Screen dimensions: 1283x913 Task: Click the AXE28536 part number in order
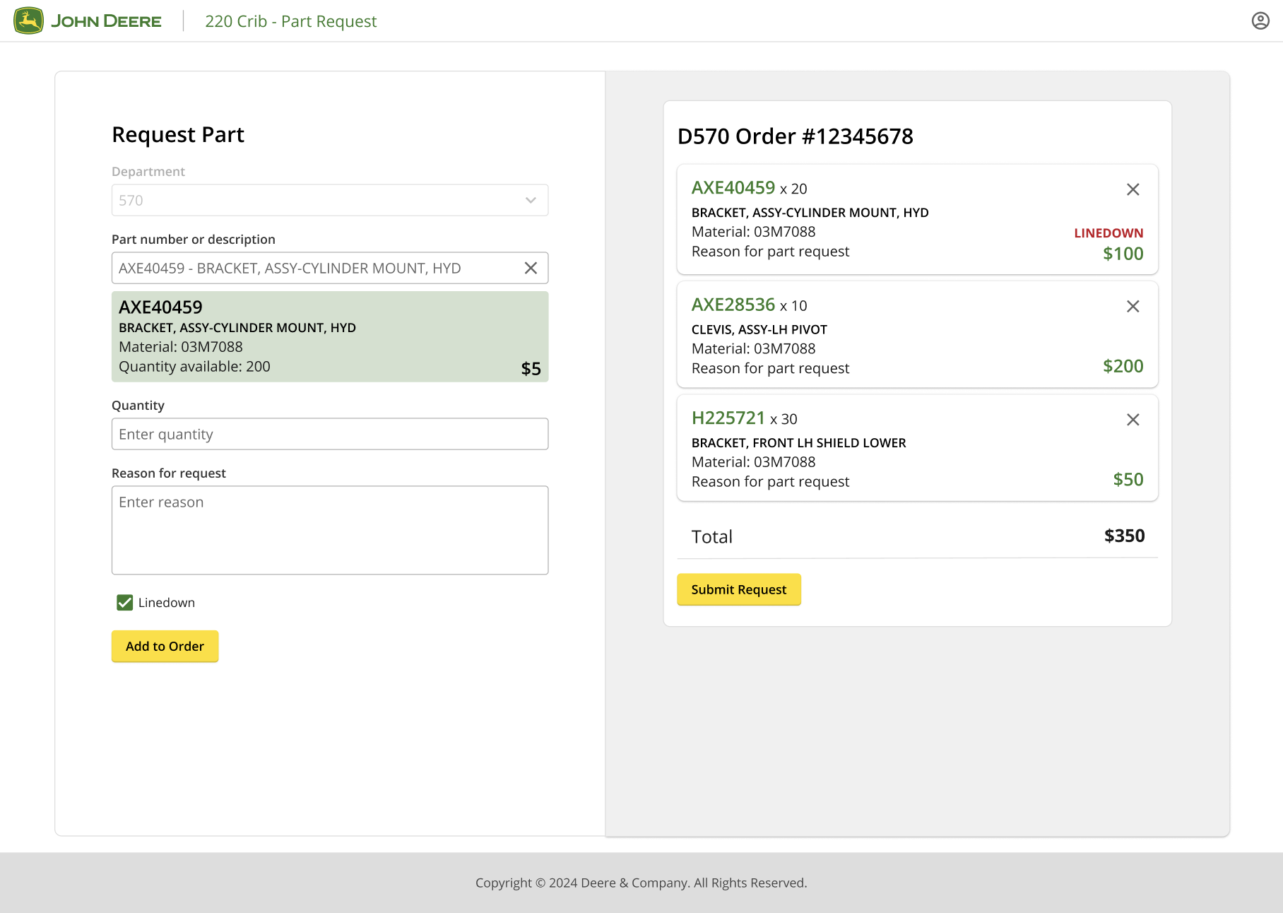click(x=733, y=305)
